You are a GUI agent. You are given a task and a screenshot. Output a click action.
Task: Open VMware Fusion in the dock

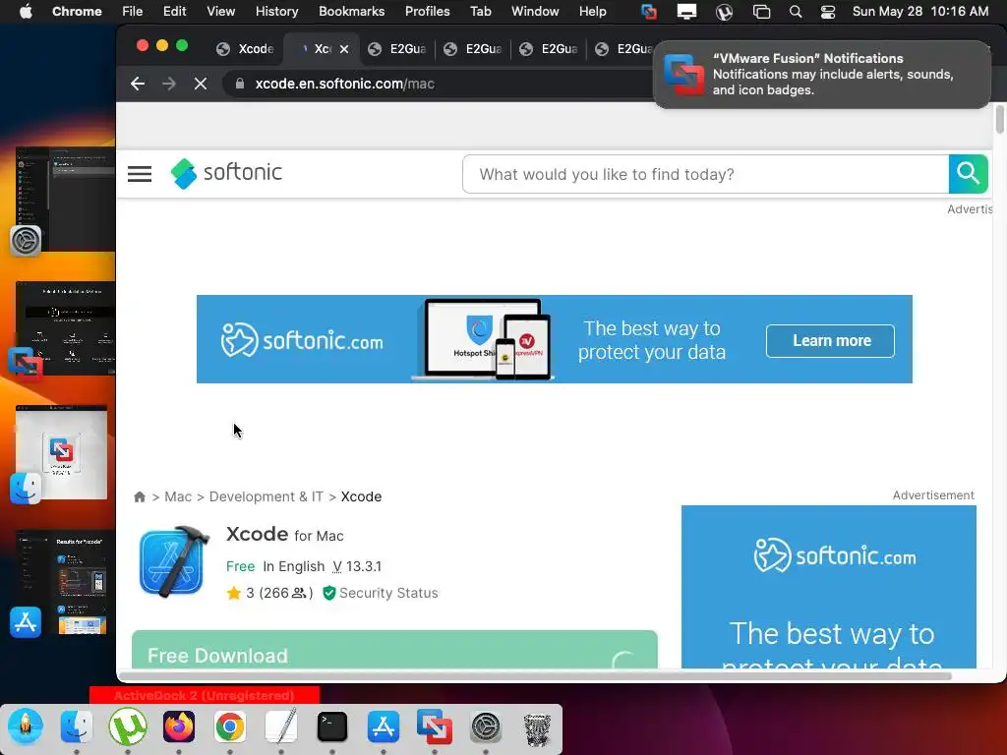click(434, 726)
